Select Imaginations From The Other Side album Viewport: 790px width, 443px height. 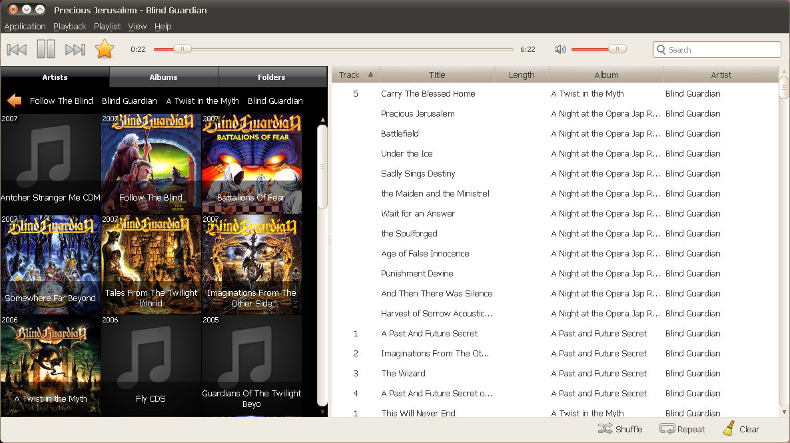[x=251, y=264]
